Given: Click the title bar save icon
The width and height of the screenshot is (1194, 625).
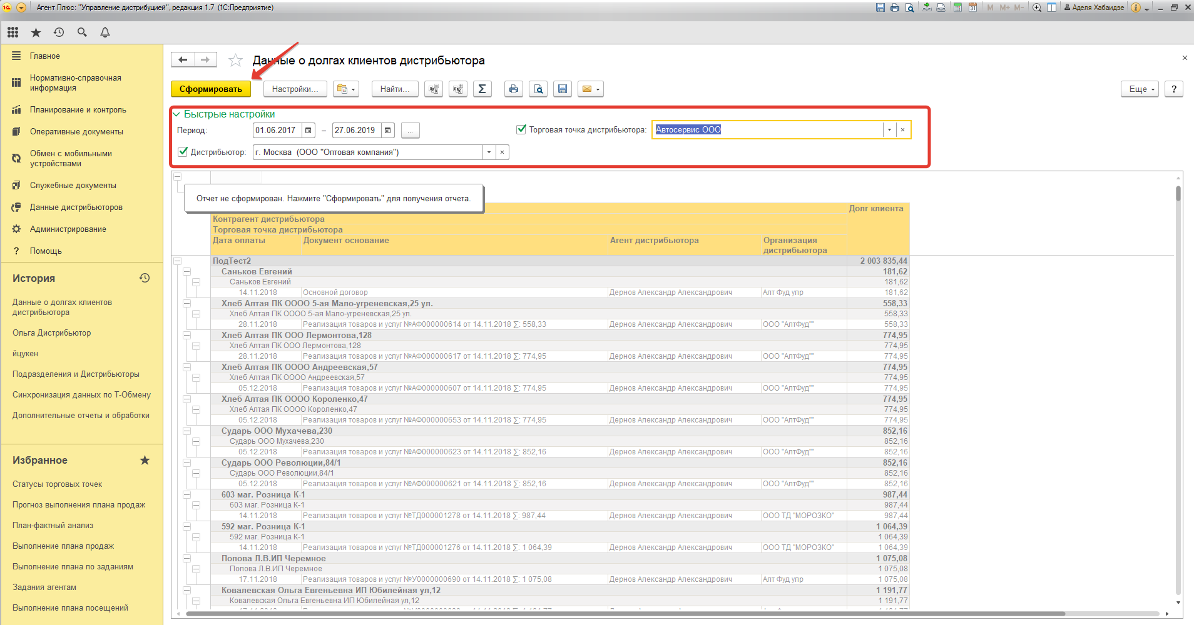Looking at the screenshot, I should pyautogui.click(x=880, y=7).
